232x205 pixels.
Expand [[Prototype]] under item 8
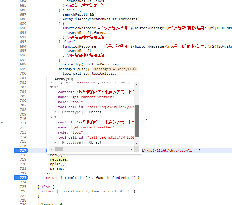pyautogui.click(x=55, y=112)
